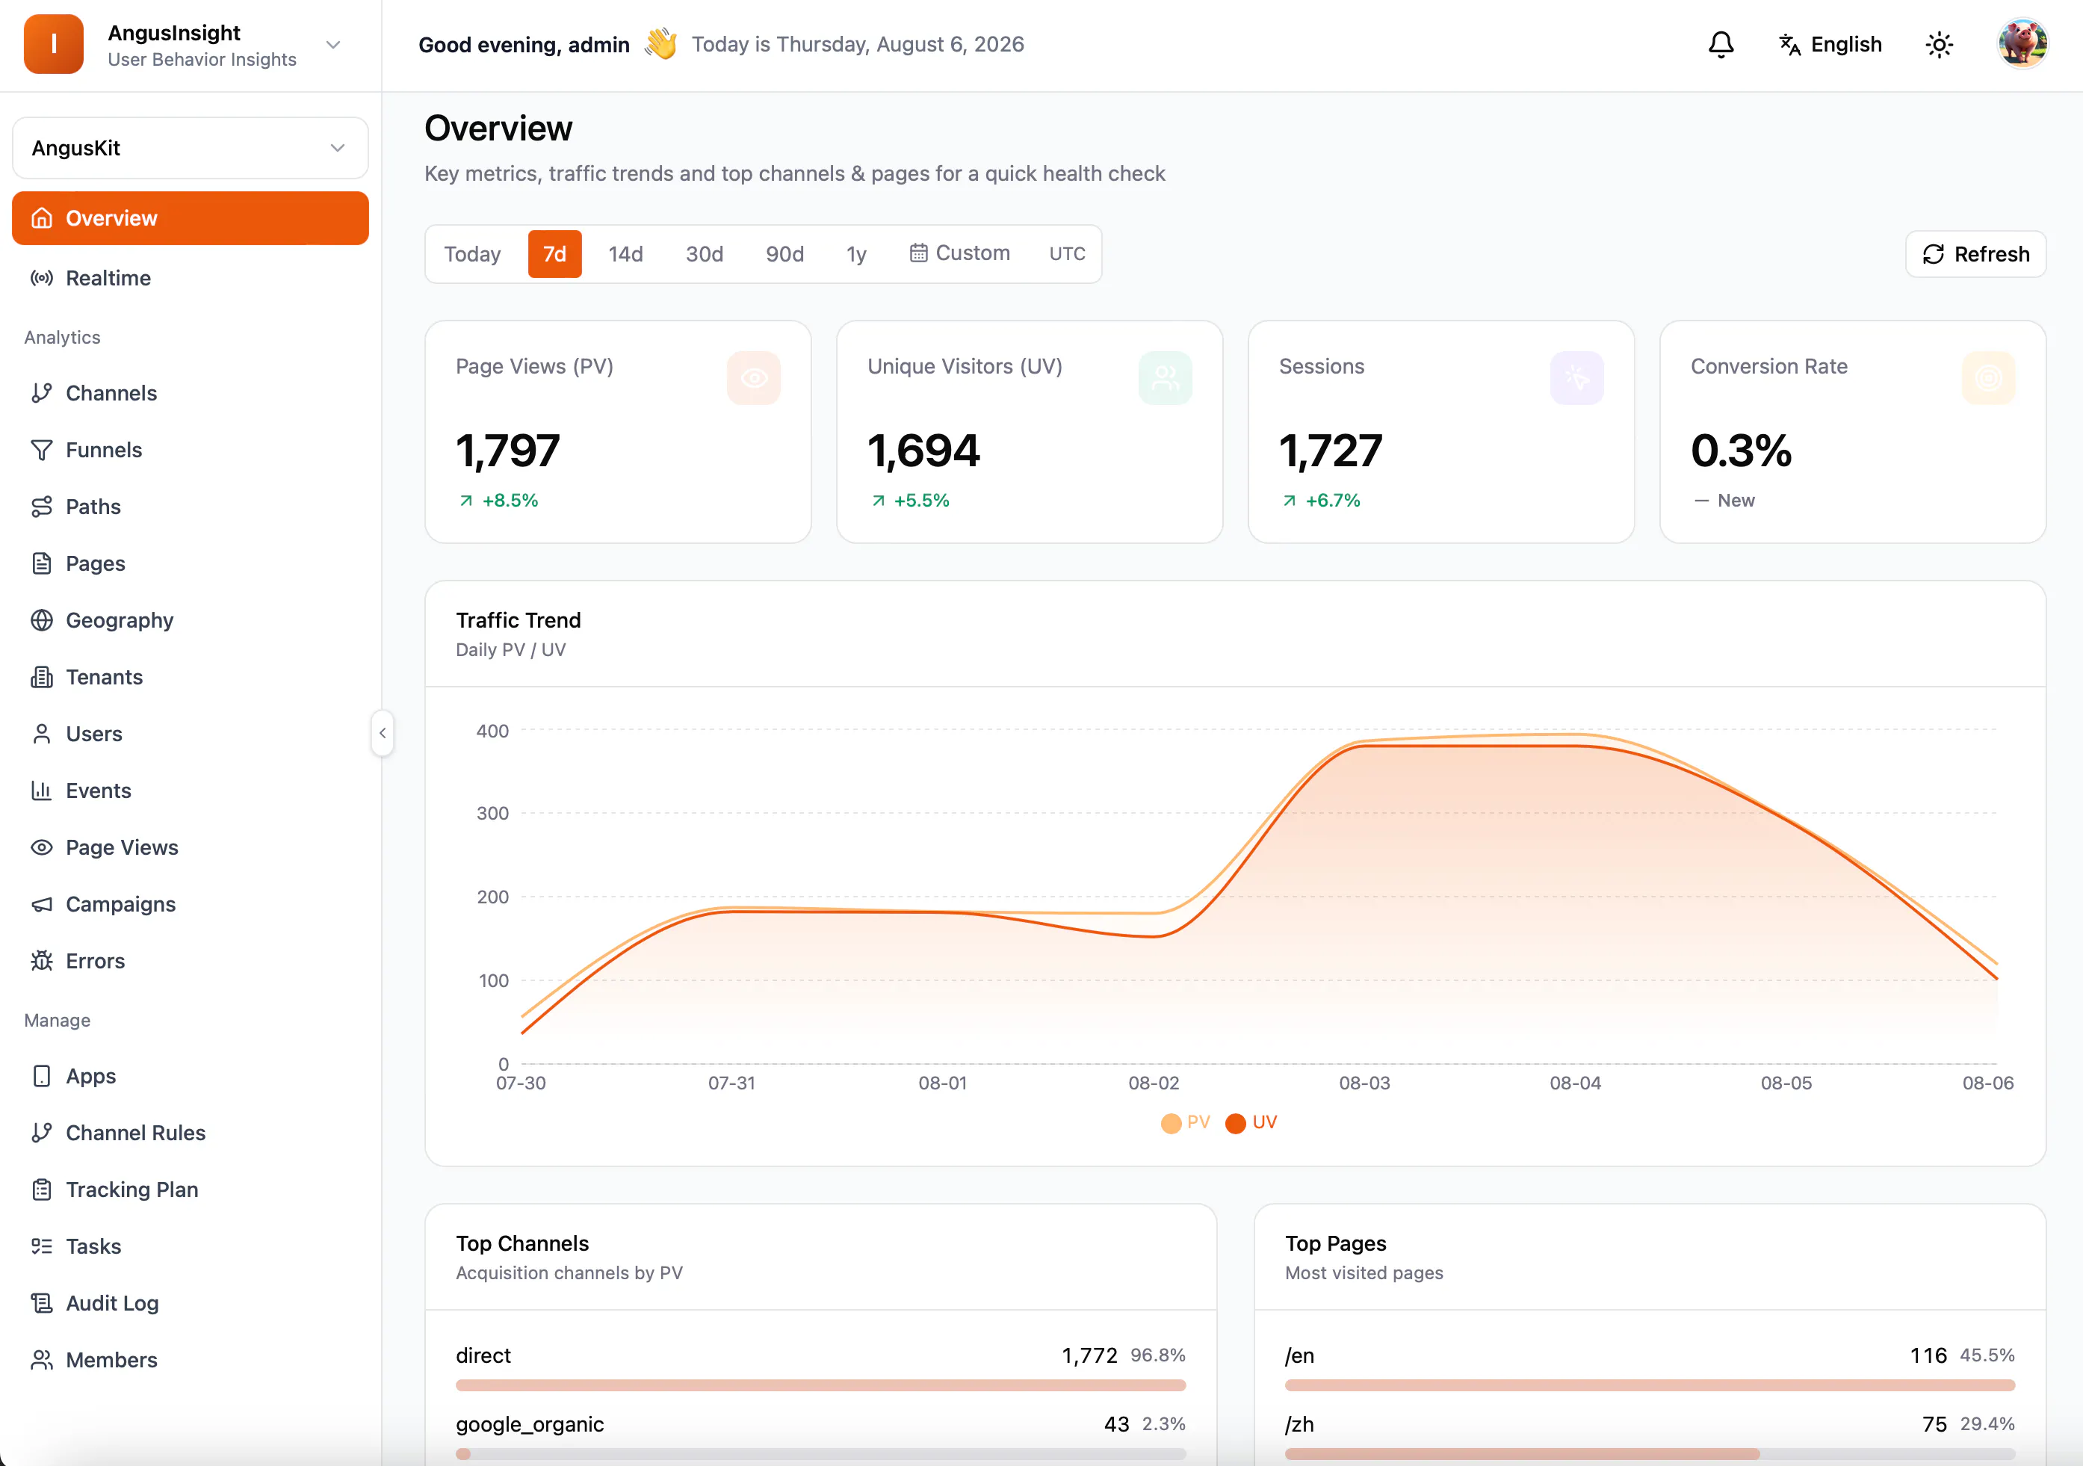Open the admin avatar menu
Image resolution: width=2083 pixels, height=1466 pixels.
[x=2022, y=43]
